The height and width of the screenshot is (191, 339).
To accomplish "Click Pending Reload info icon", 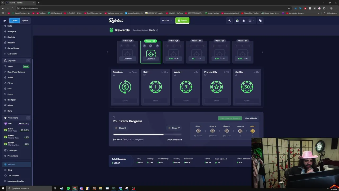I will coord(157,30).
